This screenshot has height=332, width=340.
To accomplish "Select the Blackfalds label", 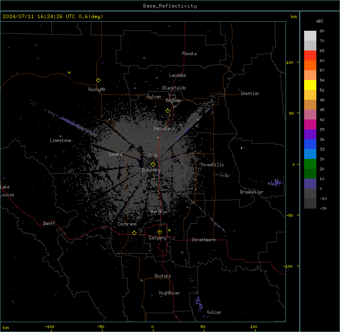I will tap(174, 88).
